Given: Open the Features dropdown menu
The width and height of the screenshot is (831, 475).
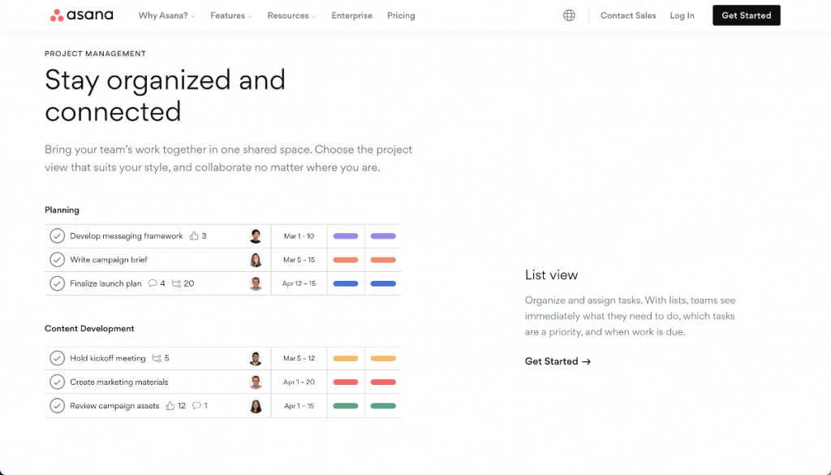Looking at the screenshot, I should [230, 15].
